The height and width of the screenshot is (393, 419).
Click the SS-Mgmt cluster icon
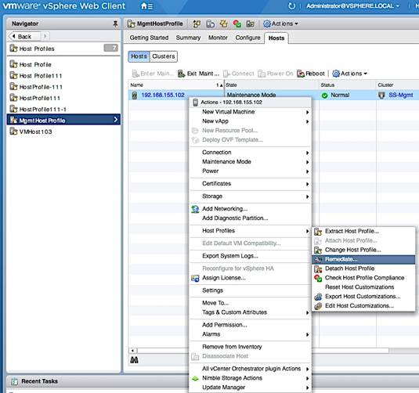[381, 95]
